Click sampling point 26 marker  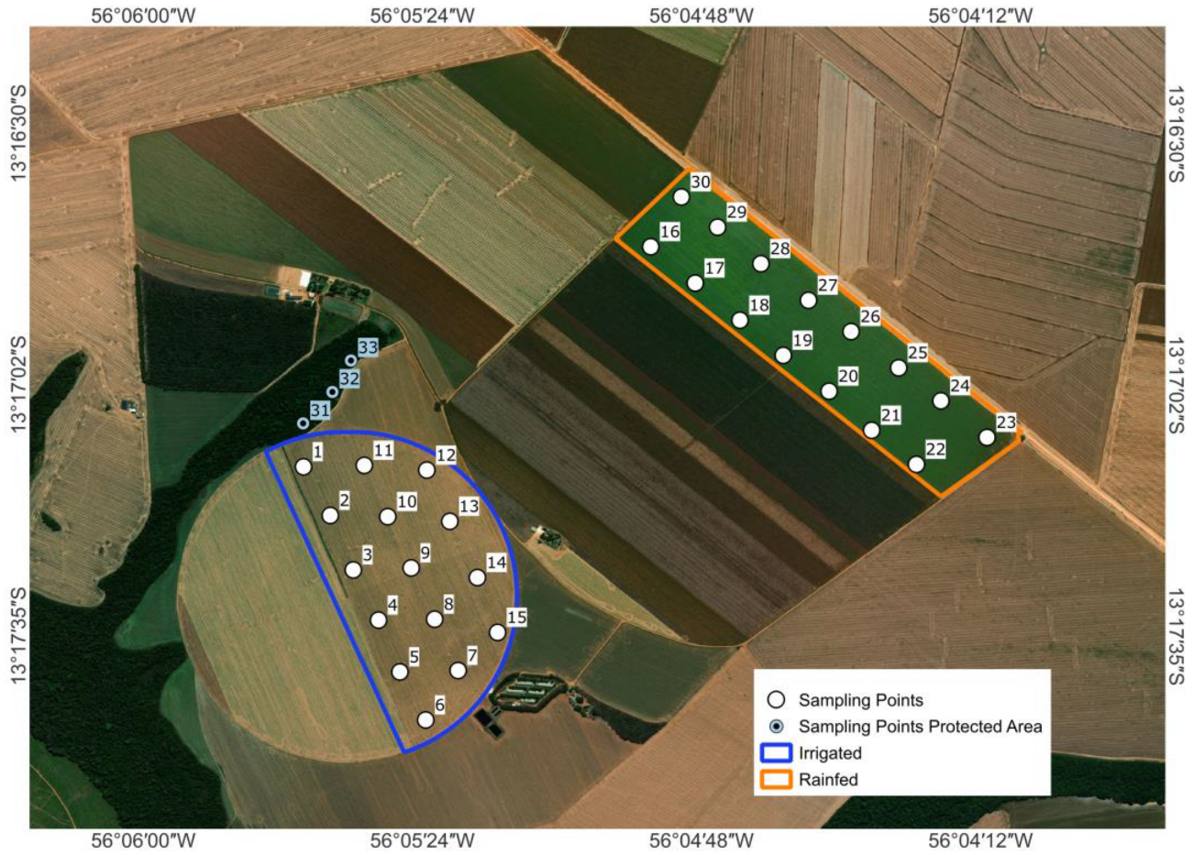(x=851, y=332)
